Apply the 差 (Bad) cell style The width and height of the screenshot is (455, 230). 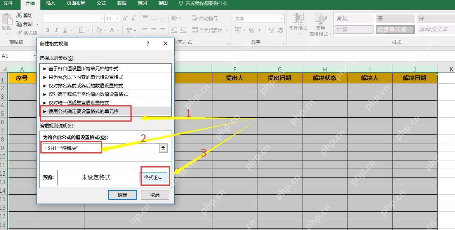(395, 19)
